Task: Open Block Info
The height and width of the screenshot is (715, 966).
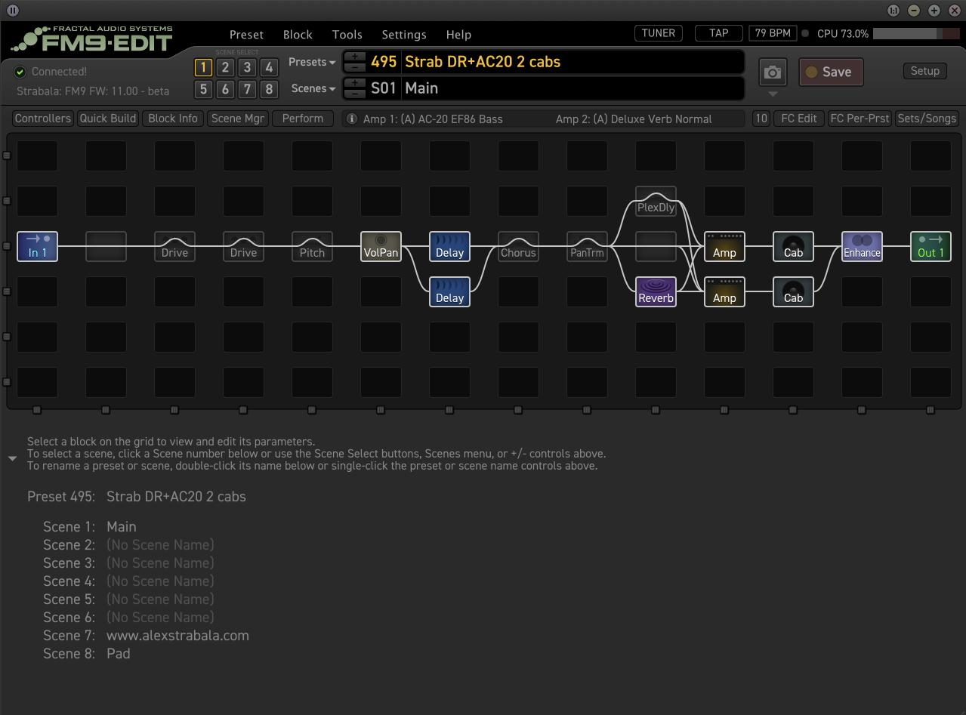Action: coord(173,119)
